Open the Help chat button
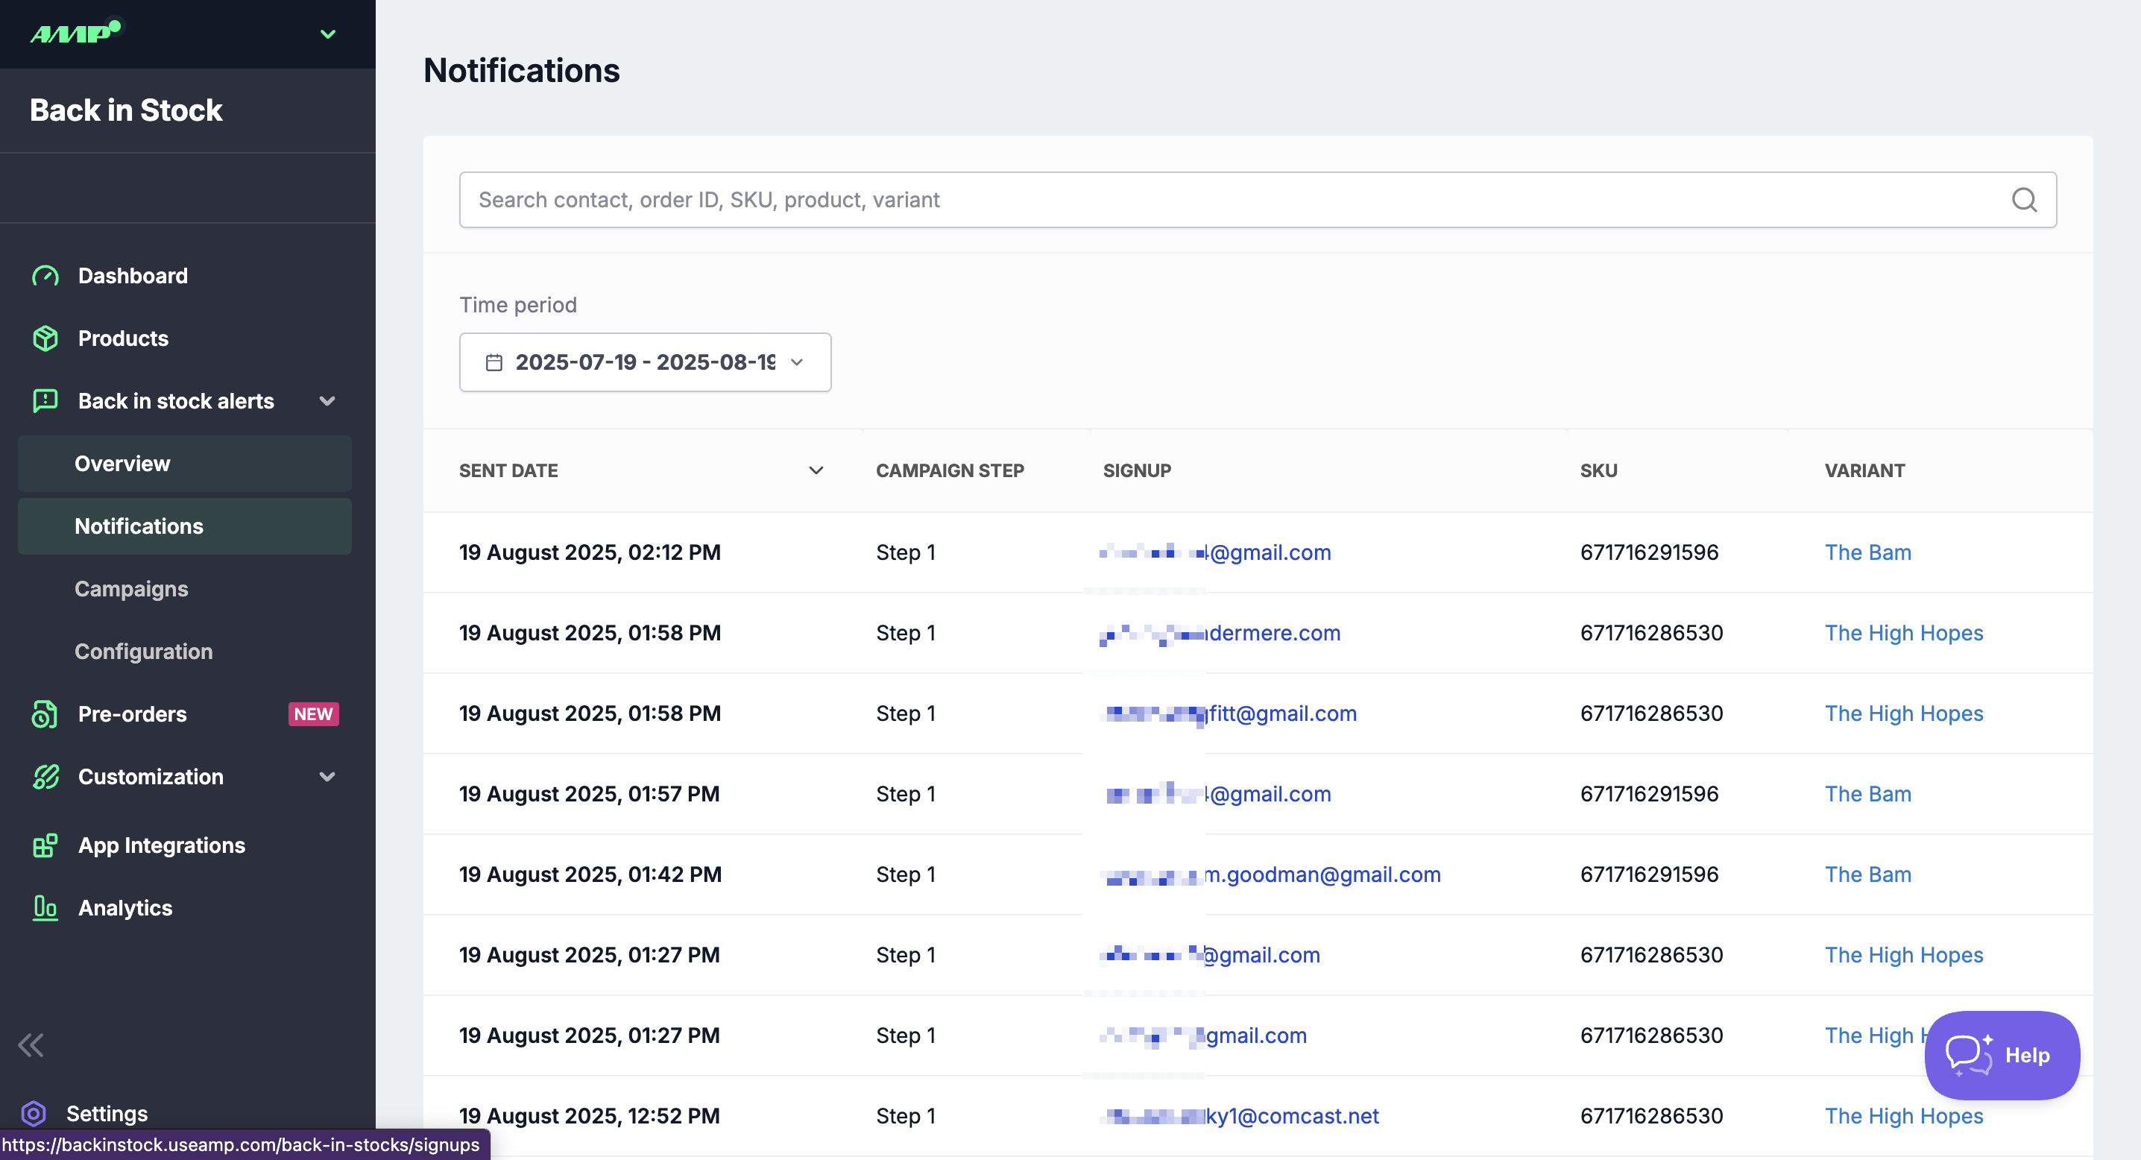The width and height of the screenshot is (2141, 1160). point(2002,1056)
